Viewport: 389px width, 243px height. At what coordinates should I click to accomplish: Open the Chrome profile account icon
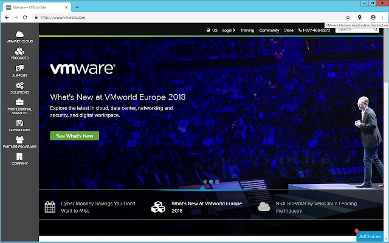coord(373,18)
